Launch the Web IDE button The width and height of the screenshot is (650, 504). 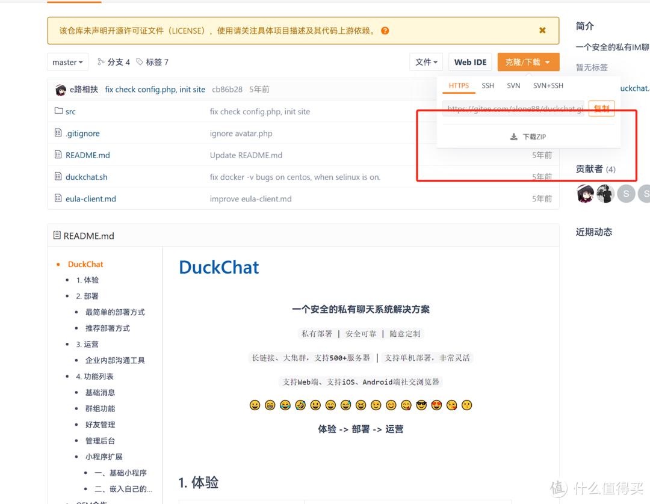(470, 62)
